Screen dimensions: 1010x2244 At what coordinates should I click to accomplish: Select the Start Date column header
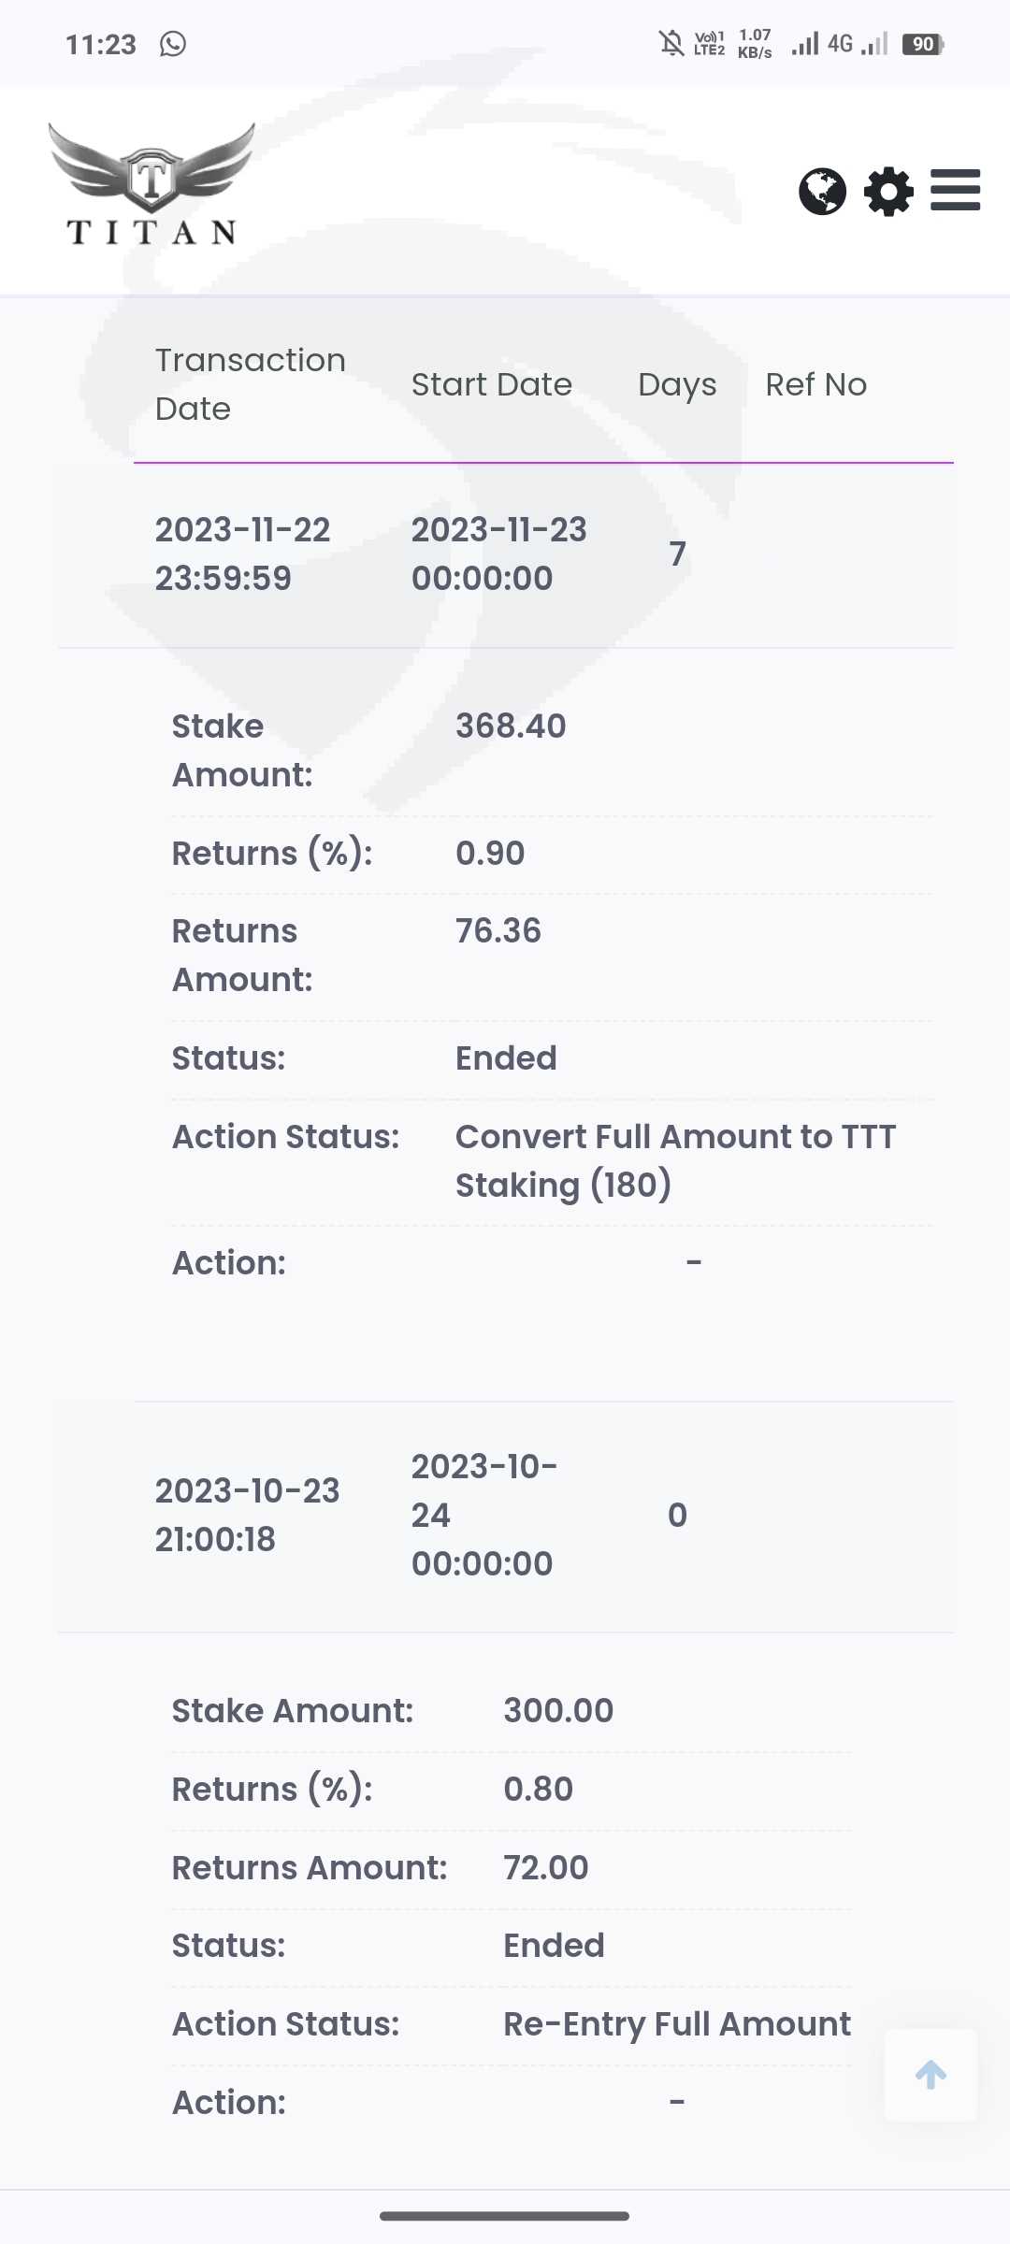click(x=492, y=384)
